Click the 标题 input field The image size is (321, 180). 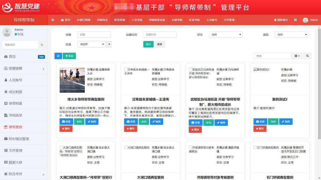click(x=94, y=35)
